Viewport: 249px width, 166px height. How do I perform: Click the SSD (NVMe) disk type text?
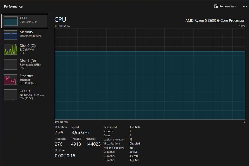[27, 50]
